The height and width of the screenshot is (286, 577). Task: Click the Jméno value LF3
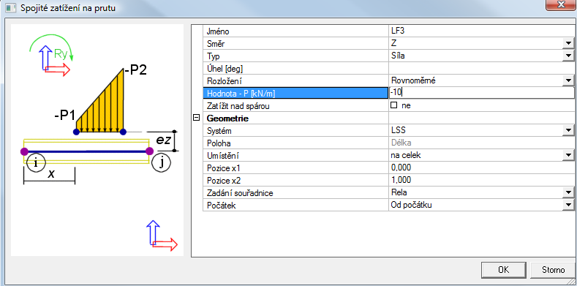[398, 31]
